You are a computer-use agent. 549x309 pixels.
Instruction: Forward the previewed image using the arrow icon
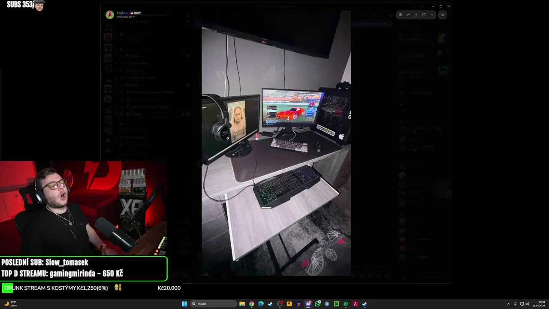tap(408, 15)
